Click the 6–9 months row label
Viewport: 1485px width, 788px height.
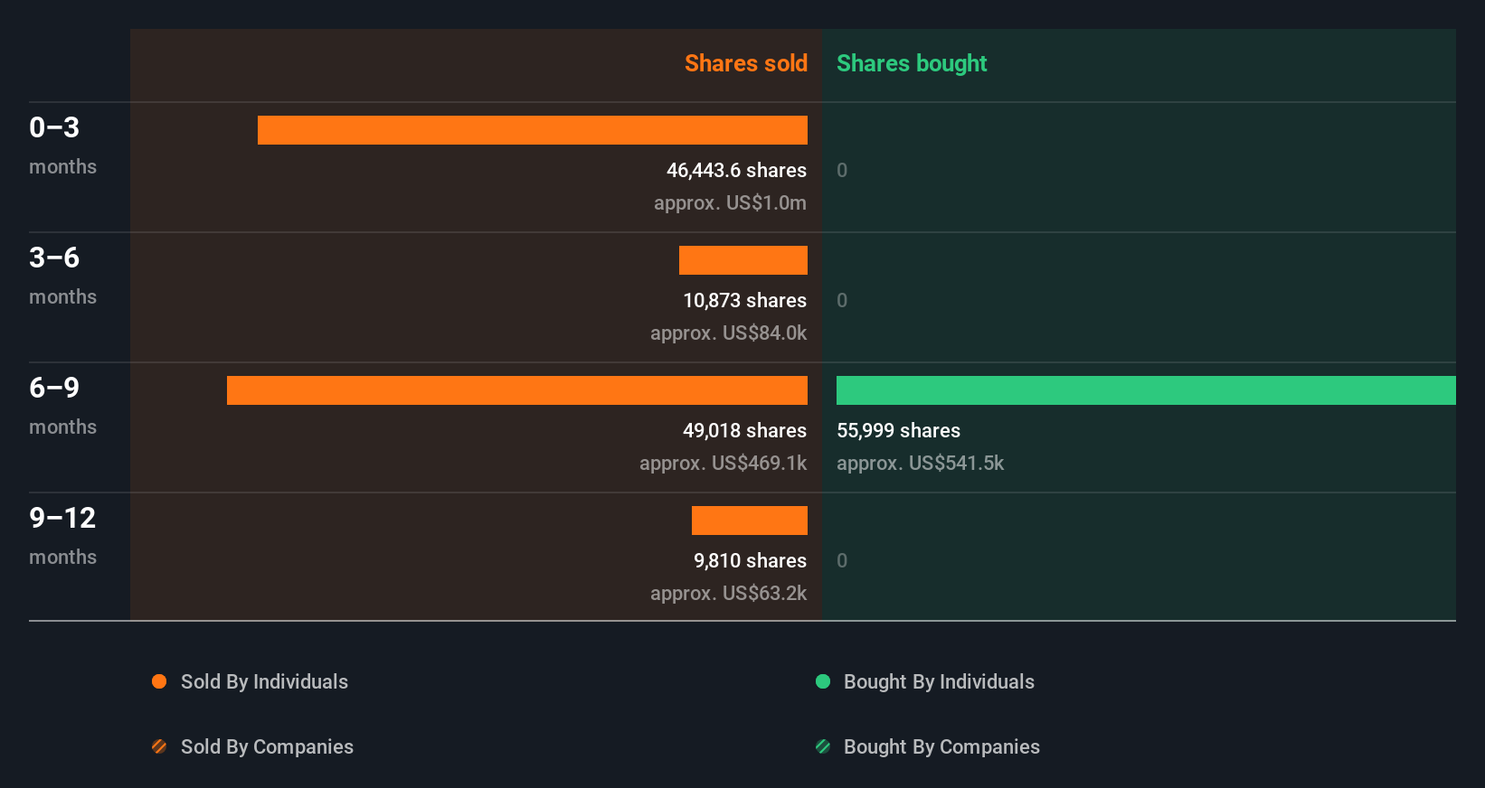point(62,406)
